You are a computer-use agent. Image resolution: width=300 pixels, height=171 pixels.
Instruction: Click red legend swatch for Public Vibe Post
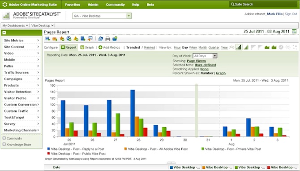pos(48,153)
